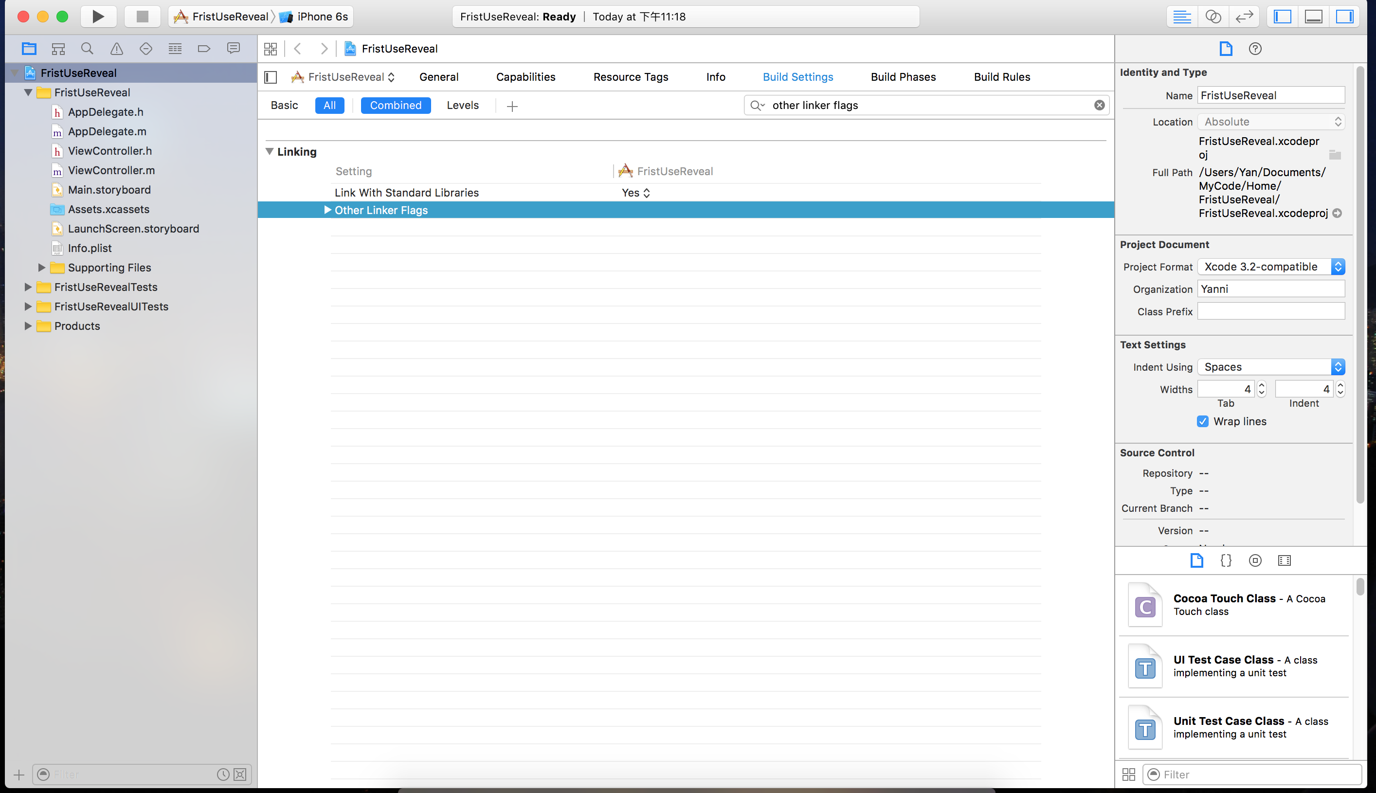Open the related items grid menu
The width and height of the screenshot is (1376, 793).
coord(270,49)
